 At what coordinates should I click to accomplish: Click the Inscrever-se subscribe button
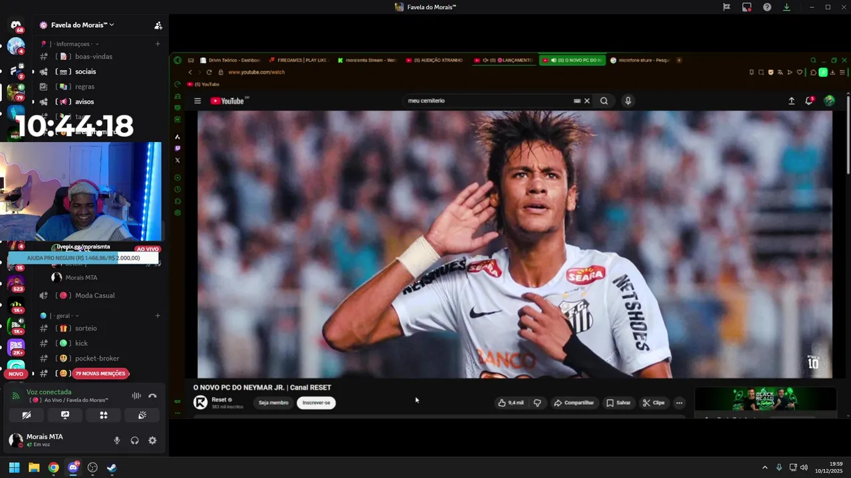coord(316,403)
